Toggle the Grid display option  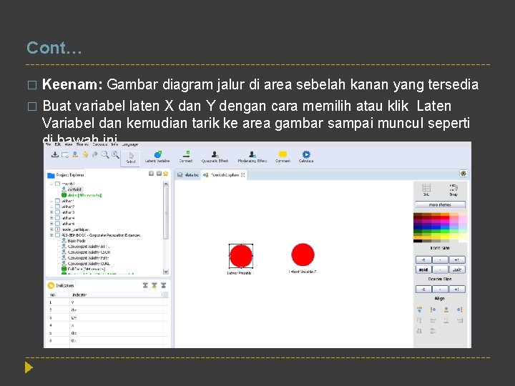(426, 190)
